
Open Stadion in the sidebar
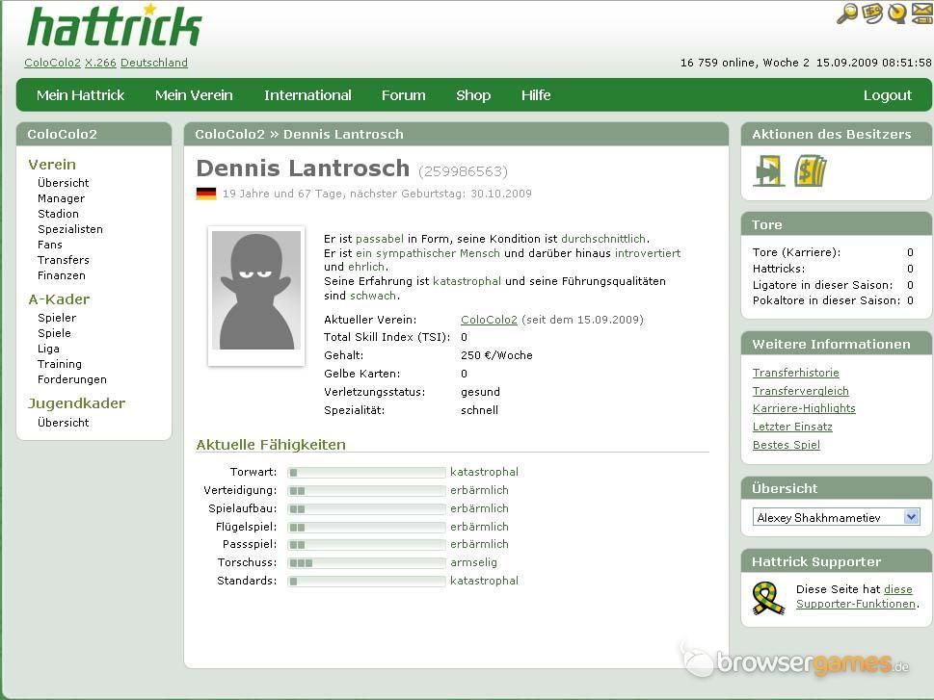(58, 214)
